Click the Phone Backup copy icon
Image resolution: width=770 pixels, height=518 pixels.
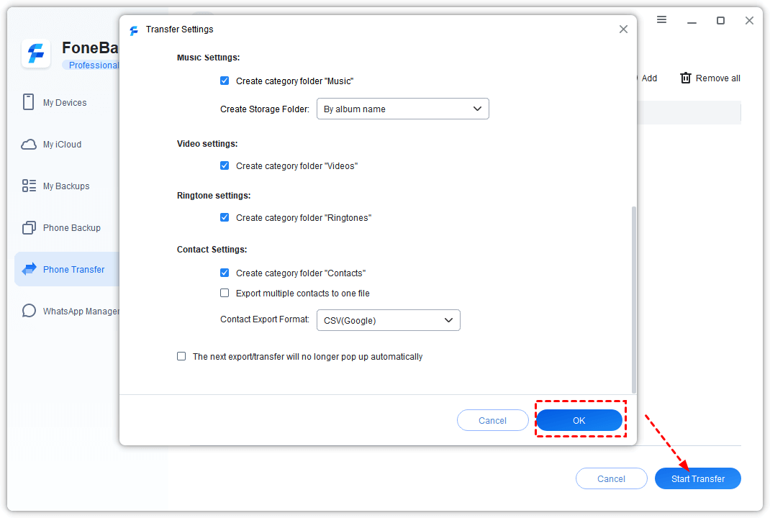(x=29, y=228)
